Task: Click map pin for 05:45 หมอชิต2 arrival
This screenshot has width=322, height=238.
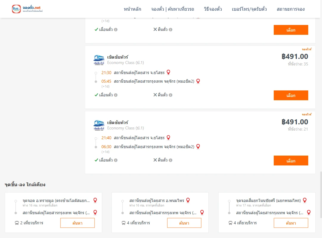Action: tap(198, 81)
